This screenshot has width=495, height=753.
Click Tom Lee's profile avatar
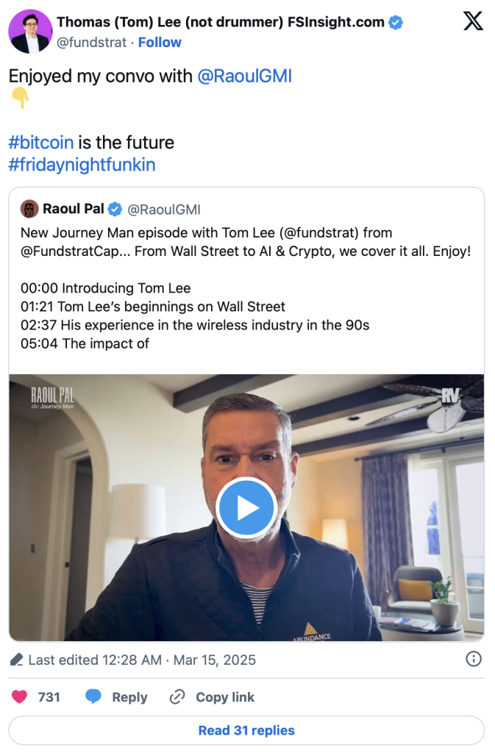click(x=30, y=32)
